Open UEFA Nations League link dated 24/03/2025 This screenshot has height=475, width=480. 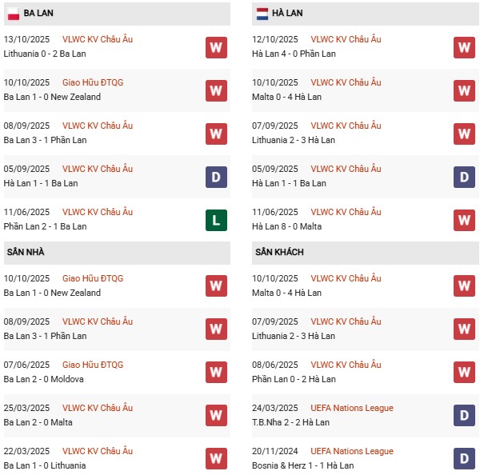point(352,409)
